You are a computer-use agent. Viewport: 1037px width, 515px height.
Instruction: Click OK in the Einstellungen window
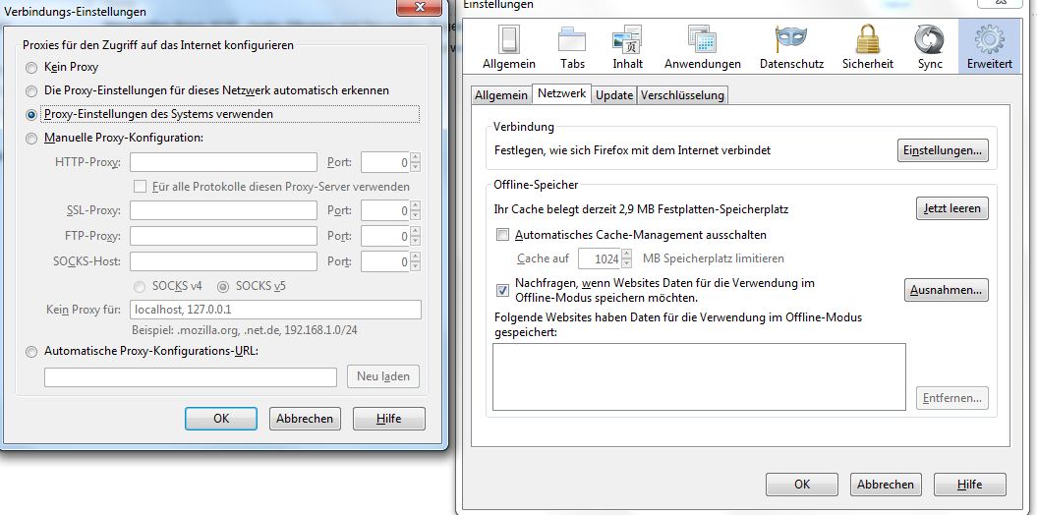802,485
